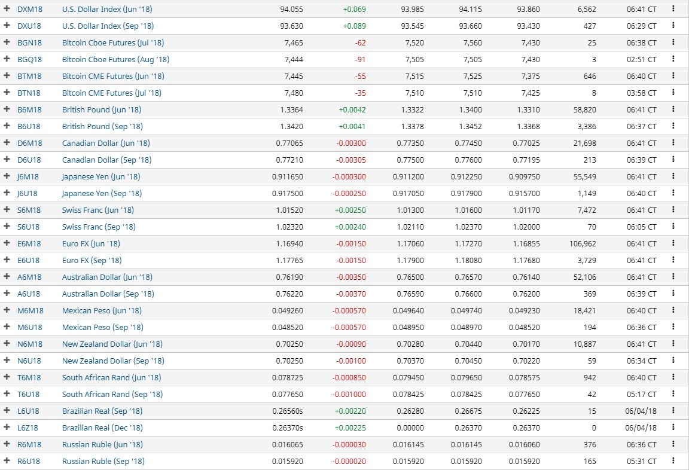692x470 pixels.
Task: Open the three-dot menu for N6U18 row
Action: [673, 361]
